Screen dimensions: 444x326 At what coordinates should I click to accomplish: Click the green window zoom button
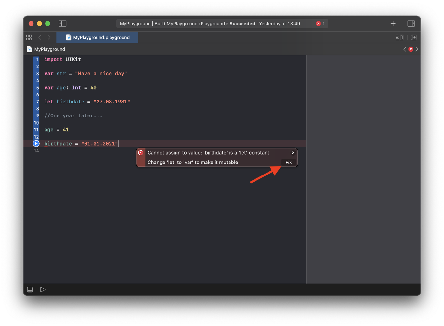48,23
